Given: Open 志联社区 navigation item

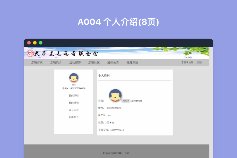Looking at the screenshot, I should 94,63.
